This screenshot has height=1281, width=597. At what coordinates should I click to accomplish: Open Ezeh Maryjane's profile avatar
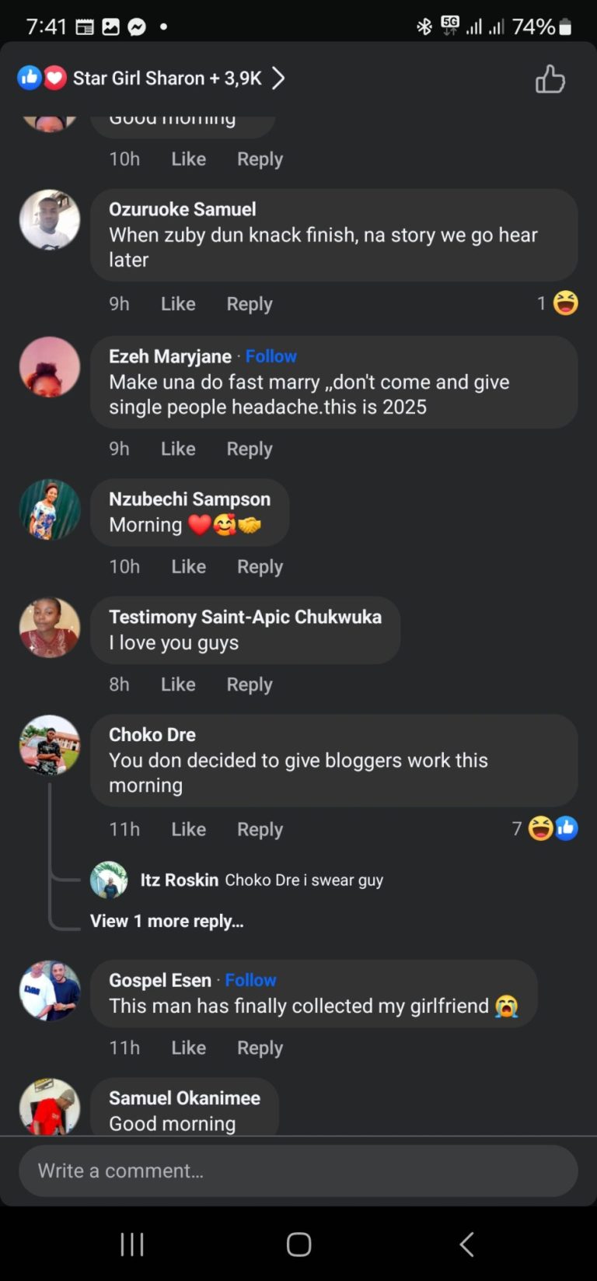coord(50,367)
